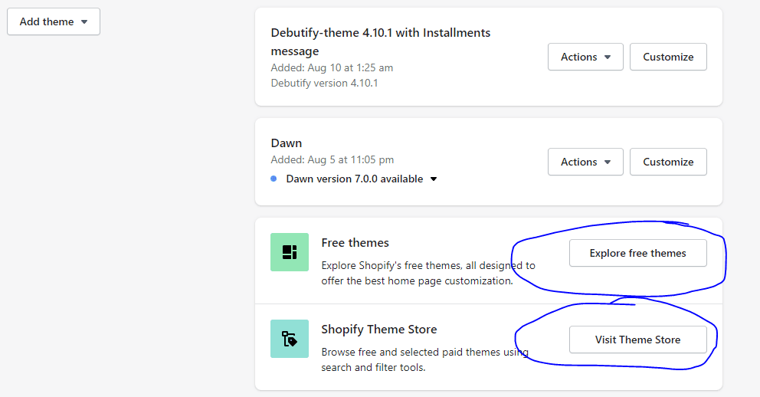Customize the Dawn theme
The image size is (760, 397).
pos(668,162)
